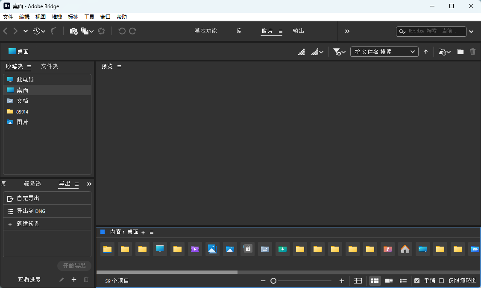Select the home house thumbnail
The height and width of the screenshot is (288, 481).
pos(405,249)
